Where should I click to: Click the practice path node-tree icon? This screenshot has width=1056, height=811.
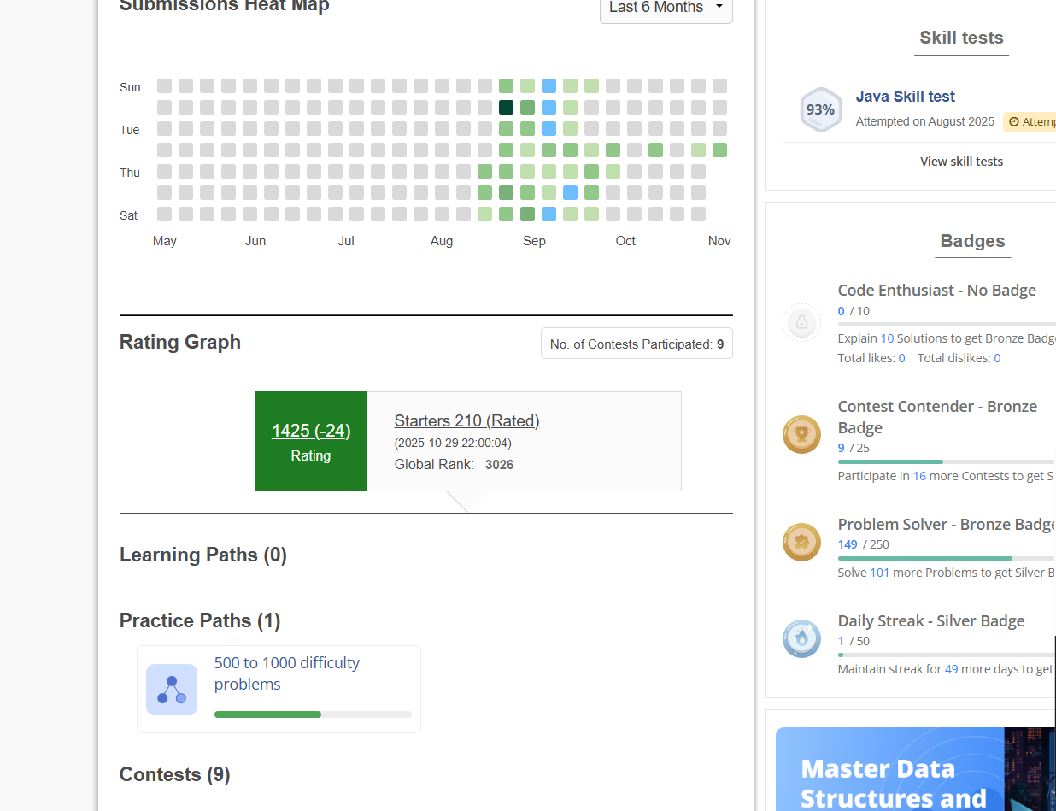(172, 690)
